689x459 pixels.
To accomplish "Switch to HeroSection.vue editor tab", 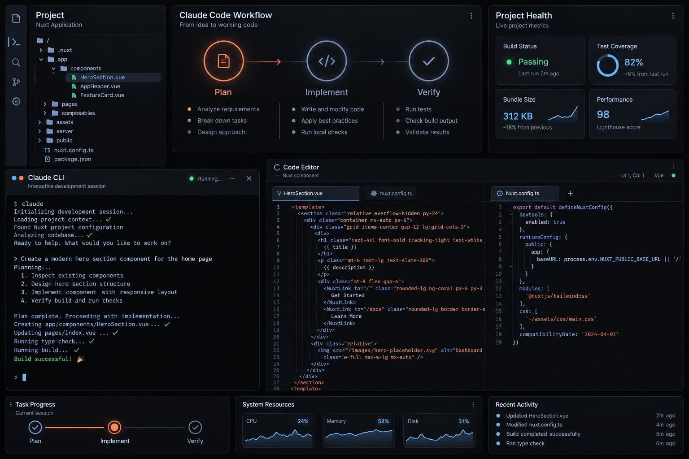I will 316,193.
